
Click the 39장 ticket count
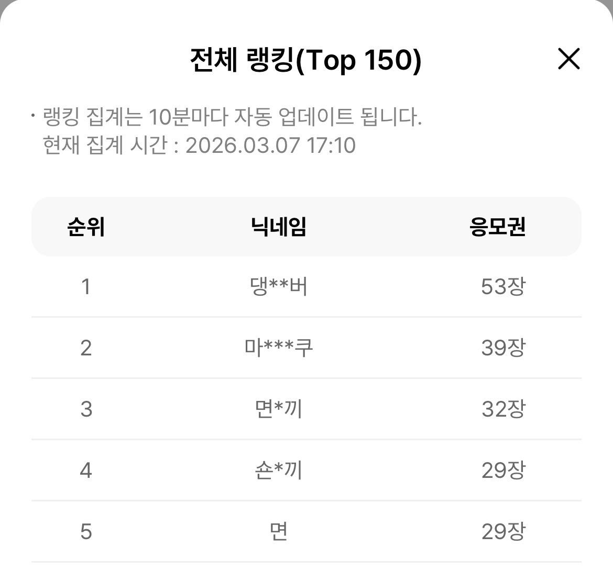(x=503, y=348)
